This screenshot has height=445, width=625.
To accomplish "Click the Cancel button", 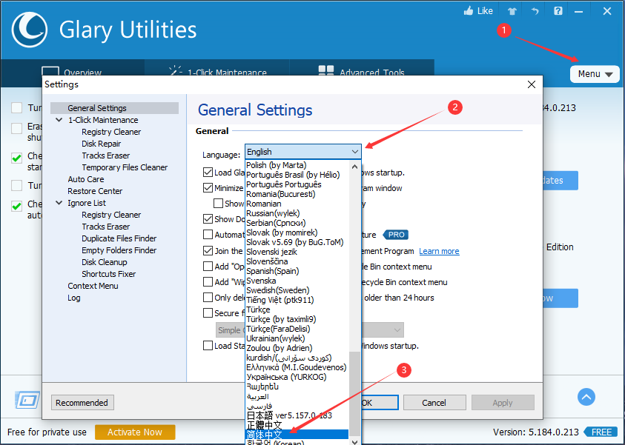I will pos(434,402).
